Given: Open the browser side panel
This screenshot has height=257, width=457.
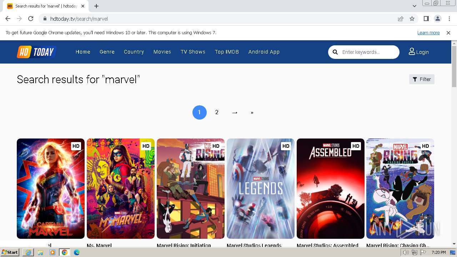Looking at the screenshot, I should coord(426,19).
